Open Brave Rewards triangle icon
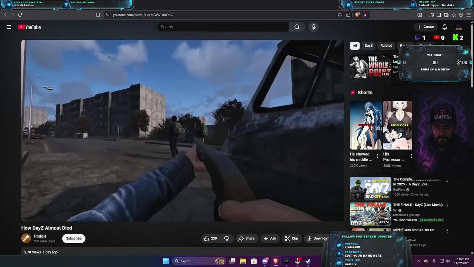 coord(365,15)
